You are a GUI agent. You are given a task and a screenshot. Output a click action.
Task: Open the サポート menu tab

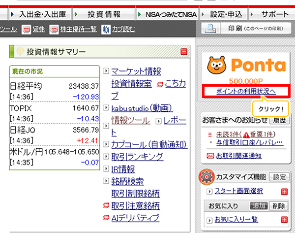[272, 14]
